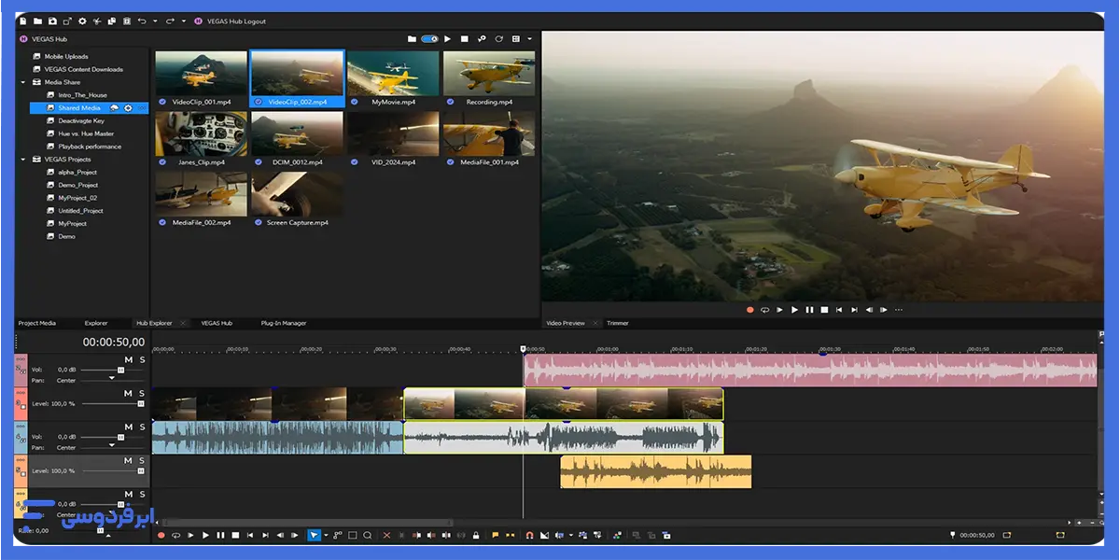Select alpha_Project in VEGAS Projects
This screenshot has height=560, width=1120.
(x=77, y=173)
